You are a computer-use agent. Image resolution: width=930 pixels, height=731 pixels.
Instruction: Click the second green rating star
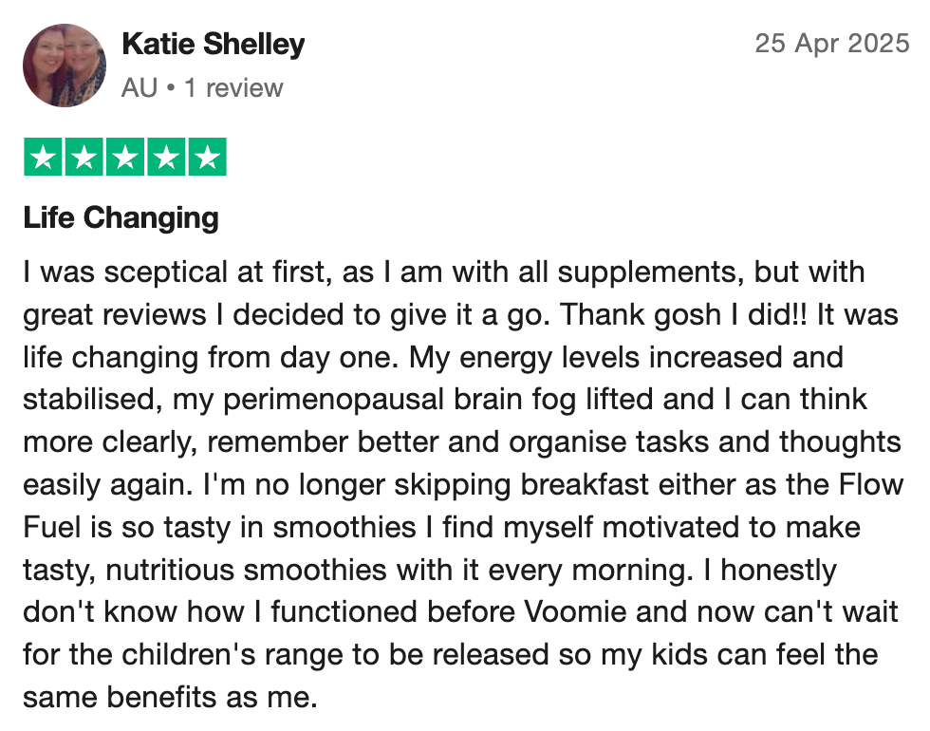(x=84, y=158)
